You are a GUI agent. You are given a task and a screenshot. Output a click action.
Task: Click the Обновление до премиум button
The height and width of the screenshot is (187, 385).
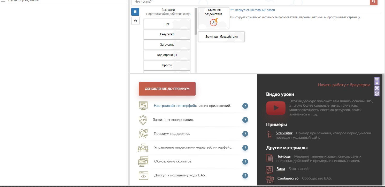pyautogui.click(x=167, y=89)
